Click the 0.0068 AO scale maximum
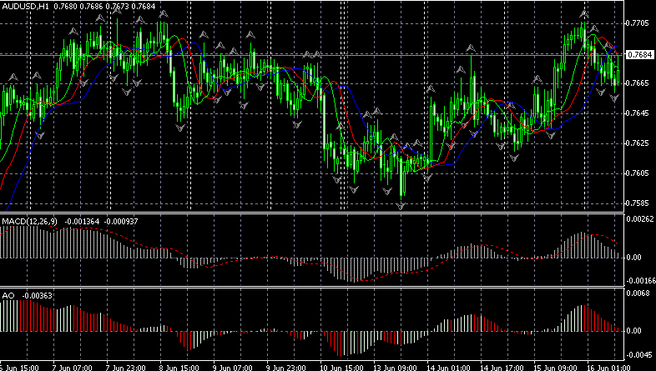Viewport: 656px width, 371px height. (x=638, y=293)
